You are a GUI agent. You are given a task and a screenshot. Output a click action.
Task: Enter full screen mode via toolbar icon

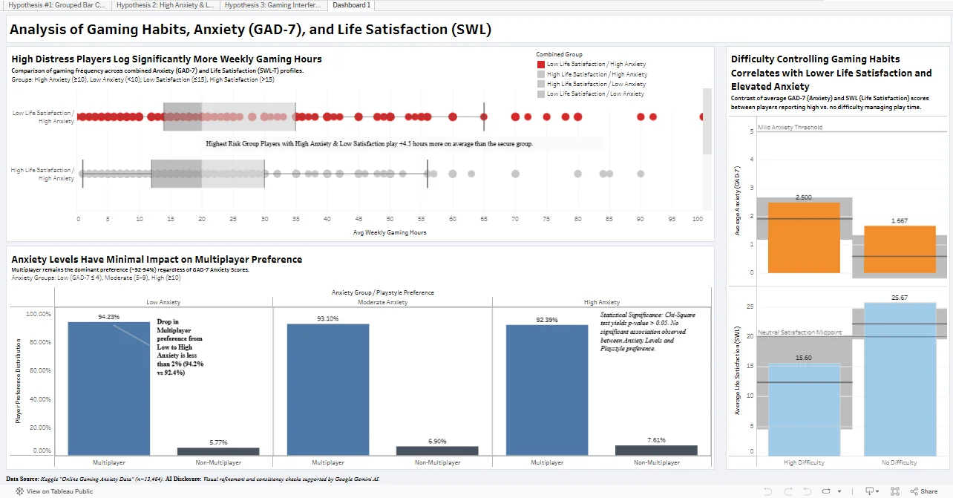click(896, 491)
